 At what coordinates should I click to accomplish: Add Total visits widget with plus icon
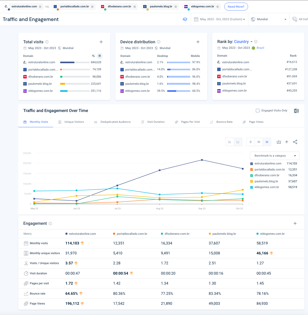click(x=101, y=42)
